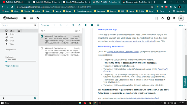Viewport: 187px width, 105px height.
Task: Click the Reply all icon in toolbar
Action: click(61, 25)
